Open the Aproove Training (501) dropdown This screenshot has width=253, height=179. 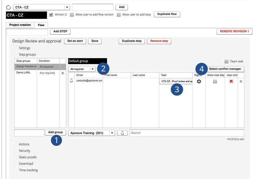click(x=91, y=133)
